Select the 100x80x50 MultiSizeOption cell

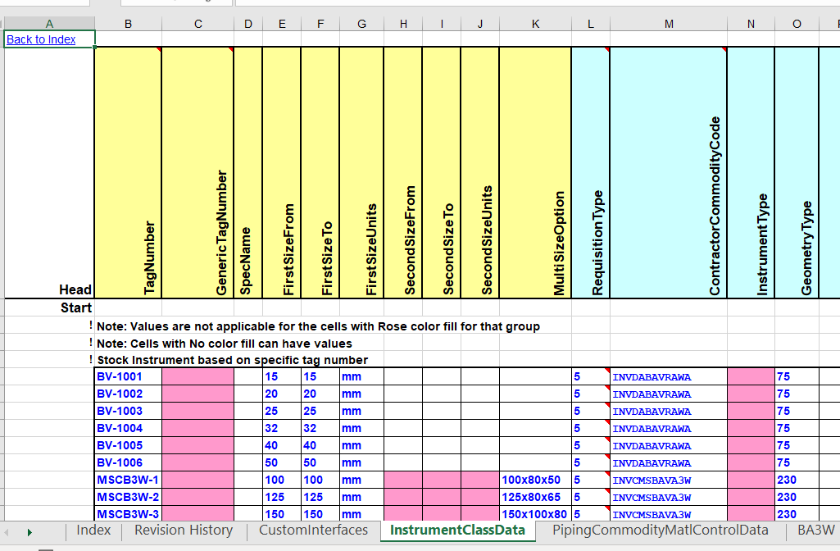535,479
